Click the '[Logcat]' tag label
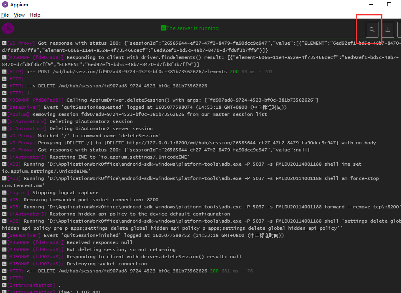Viewport: 401px width, 293px height. 18,193
